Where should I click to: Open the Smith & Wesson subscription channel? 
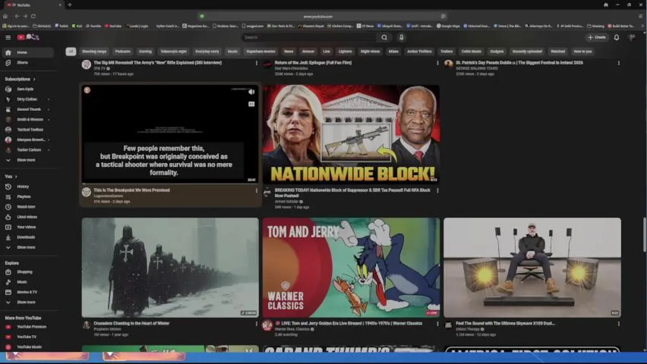(x=27, y=119)
